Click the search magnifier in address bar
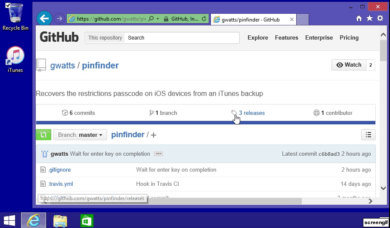 click(x=151, y=18)
